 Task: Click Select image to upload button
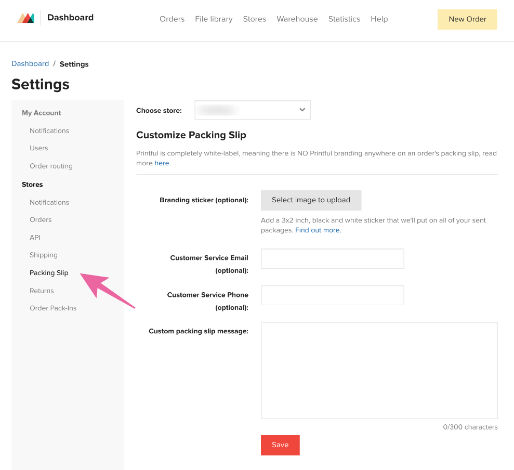coord(311,200)
